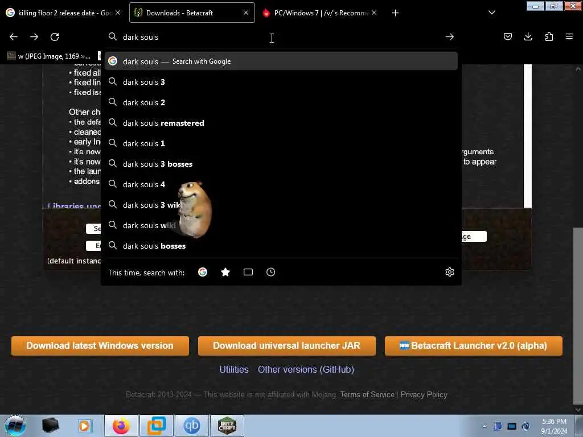Choose suggestion dark souls 2
583x437 pixels.
(281, 102)
